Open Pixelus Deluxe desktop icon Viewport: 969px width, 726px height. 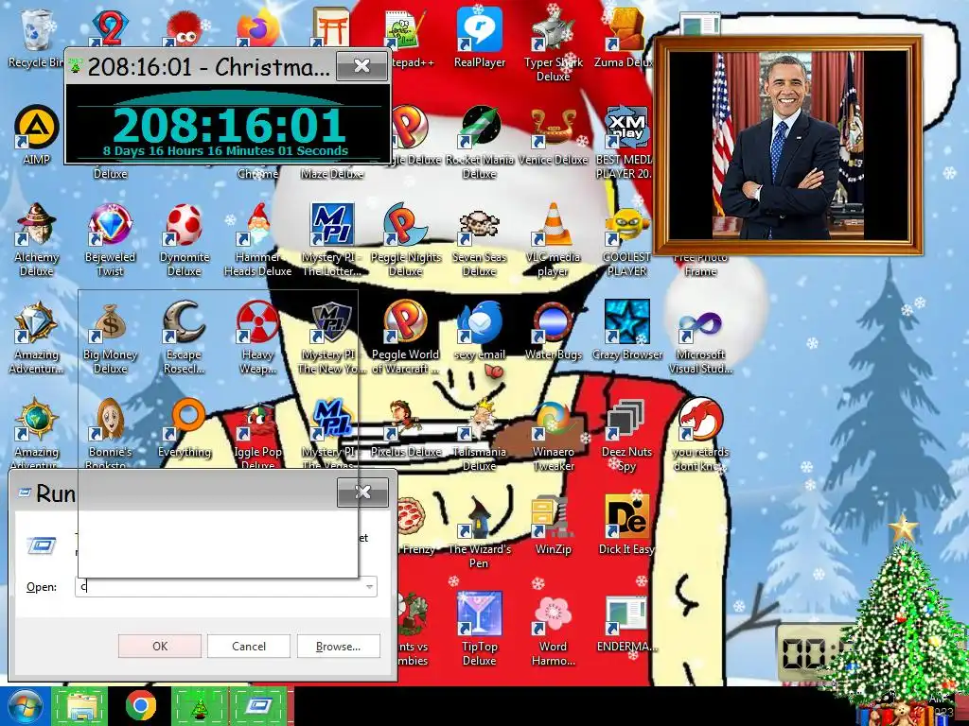405,428
